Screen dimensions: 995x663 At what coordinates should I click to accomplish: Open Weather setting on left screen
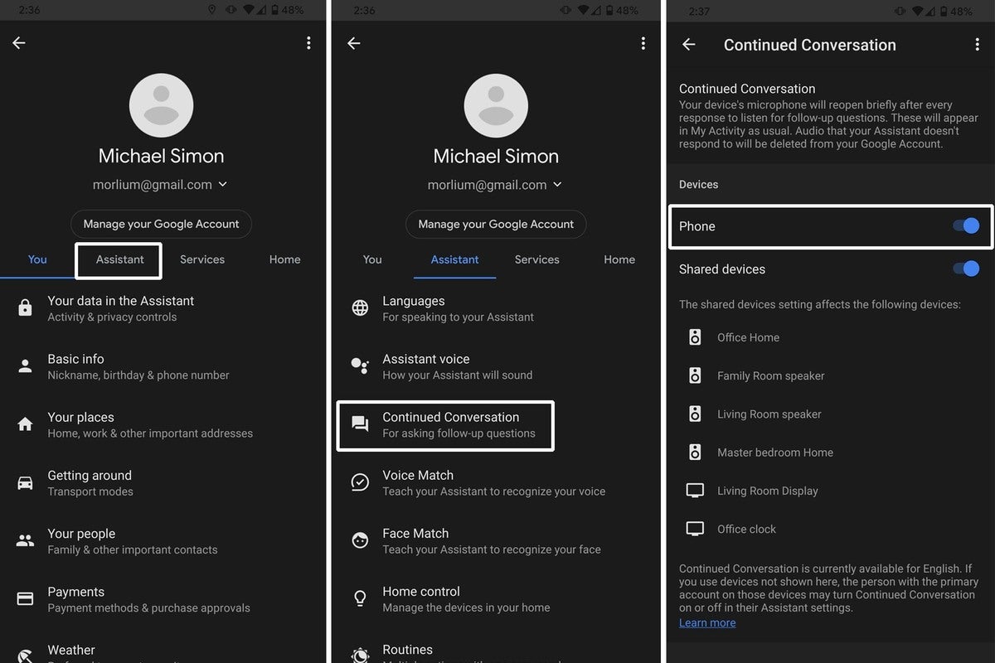click(163, 651)
